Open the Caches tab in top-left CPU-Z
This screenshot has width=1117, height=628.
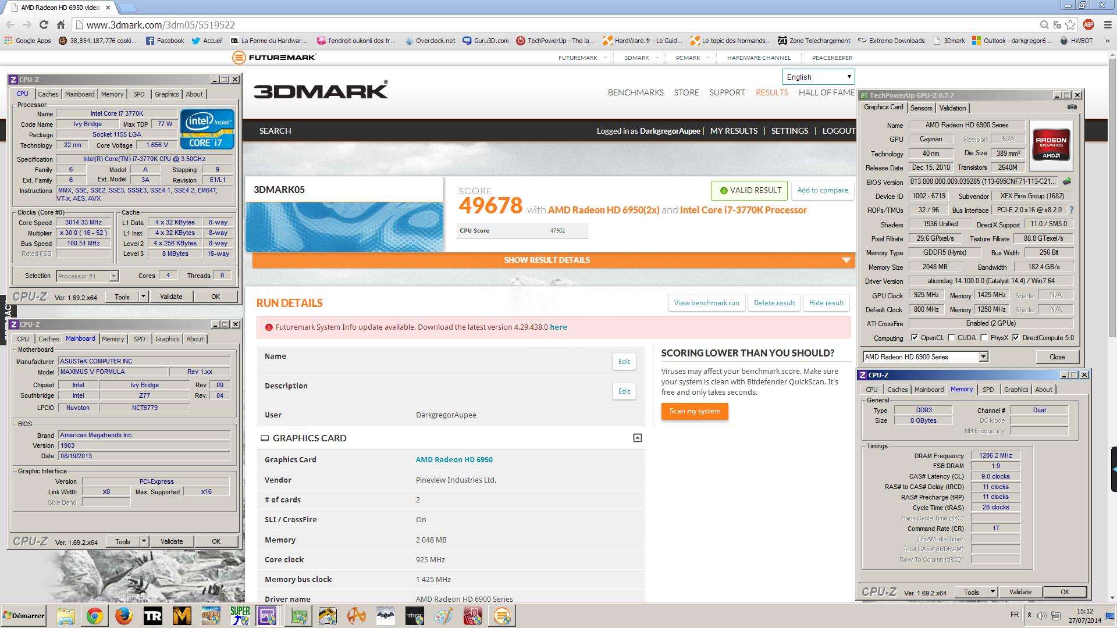[x=48, y=94]
